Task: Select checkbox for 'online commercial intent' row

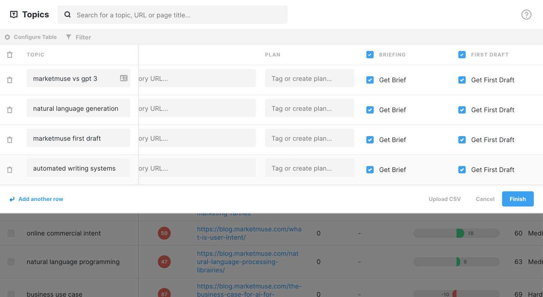Action: pyautogui.click(x=11, y=233)
